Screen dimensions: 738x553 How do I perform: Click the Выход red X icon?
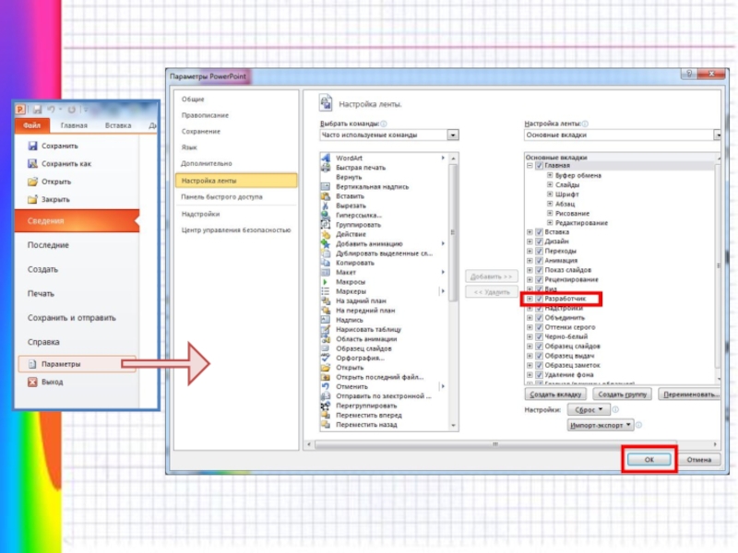pos(32,382)
